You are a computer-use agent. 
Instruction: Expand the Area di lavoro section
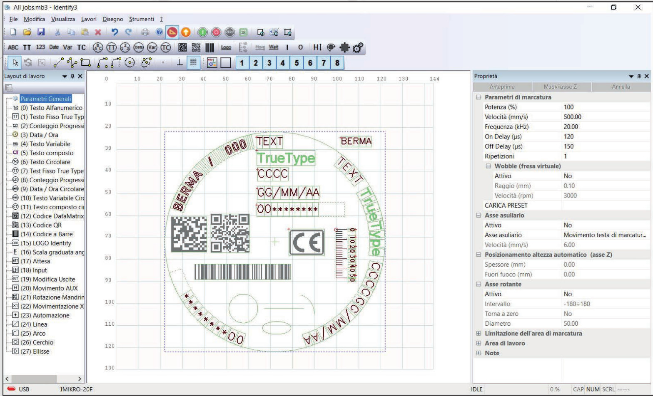click(x=479, y=343)
